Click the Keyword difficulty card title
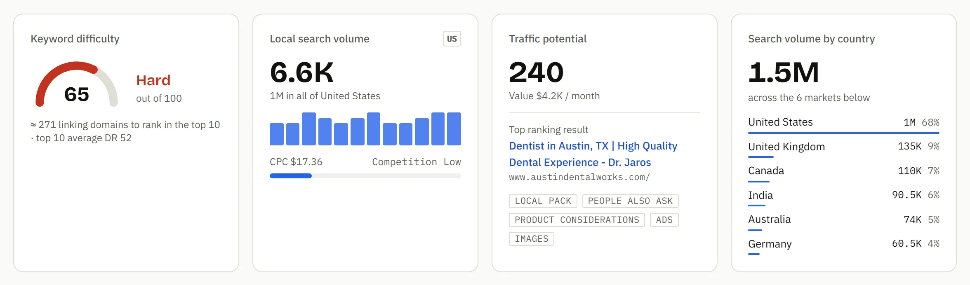970x285 pixels. click(x=75, y=39)
